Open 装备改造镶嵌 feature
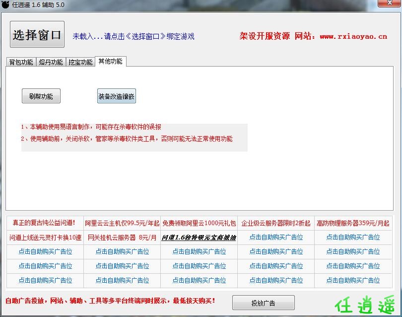This screenshot has height=317, width=402. 116,96
